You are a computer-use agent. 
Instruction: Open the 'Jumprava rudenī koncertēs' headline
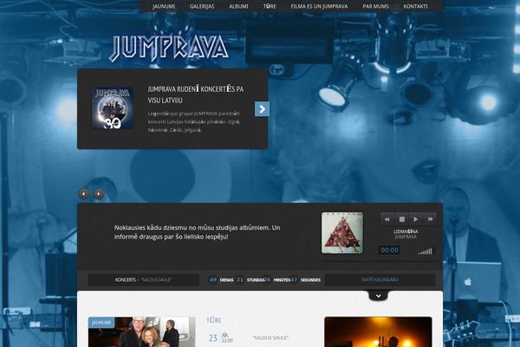195,95
